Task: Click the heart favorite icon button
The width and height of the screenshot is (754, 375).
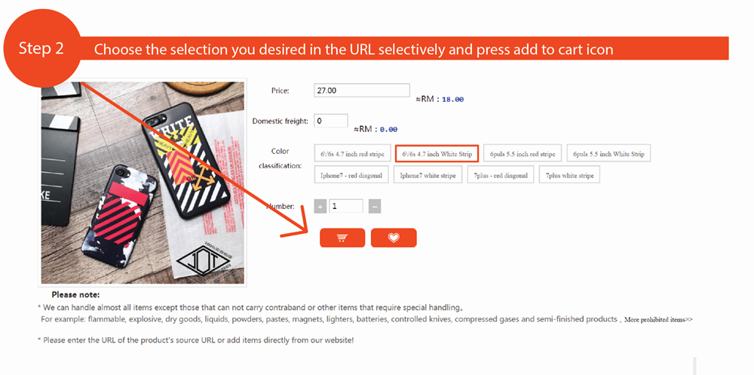Action: coord(394,238)
